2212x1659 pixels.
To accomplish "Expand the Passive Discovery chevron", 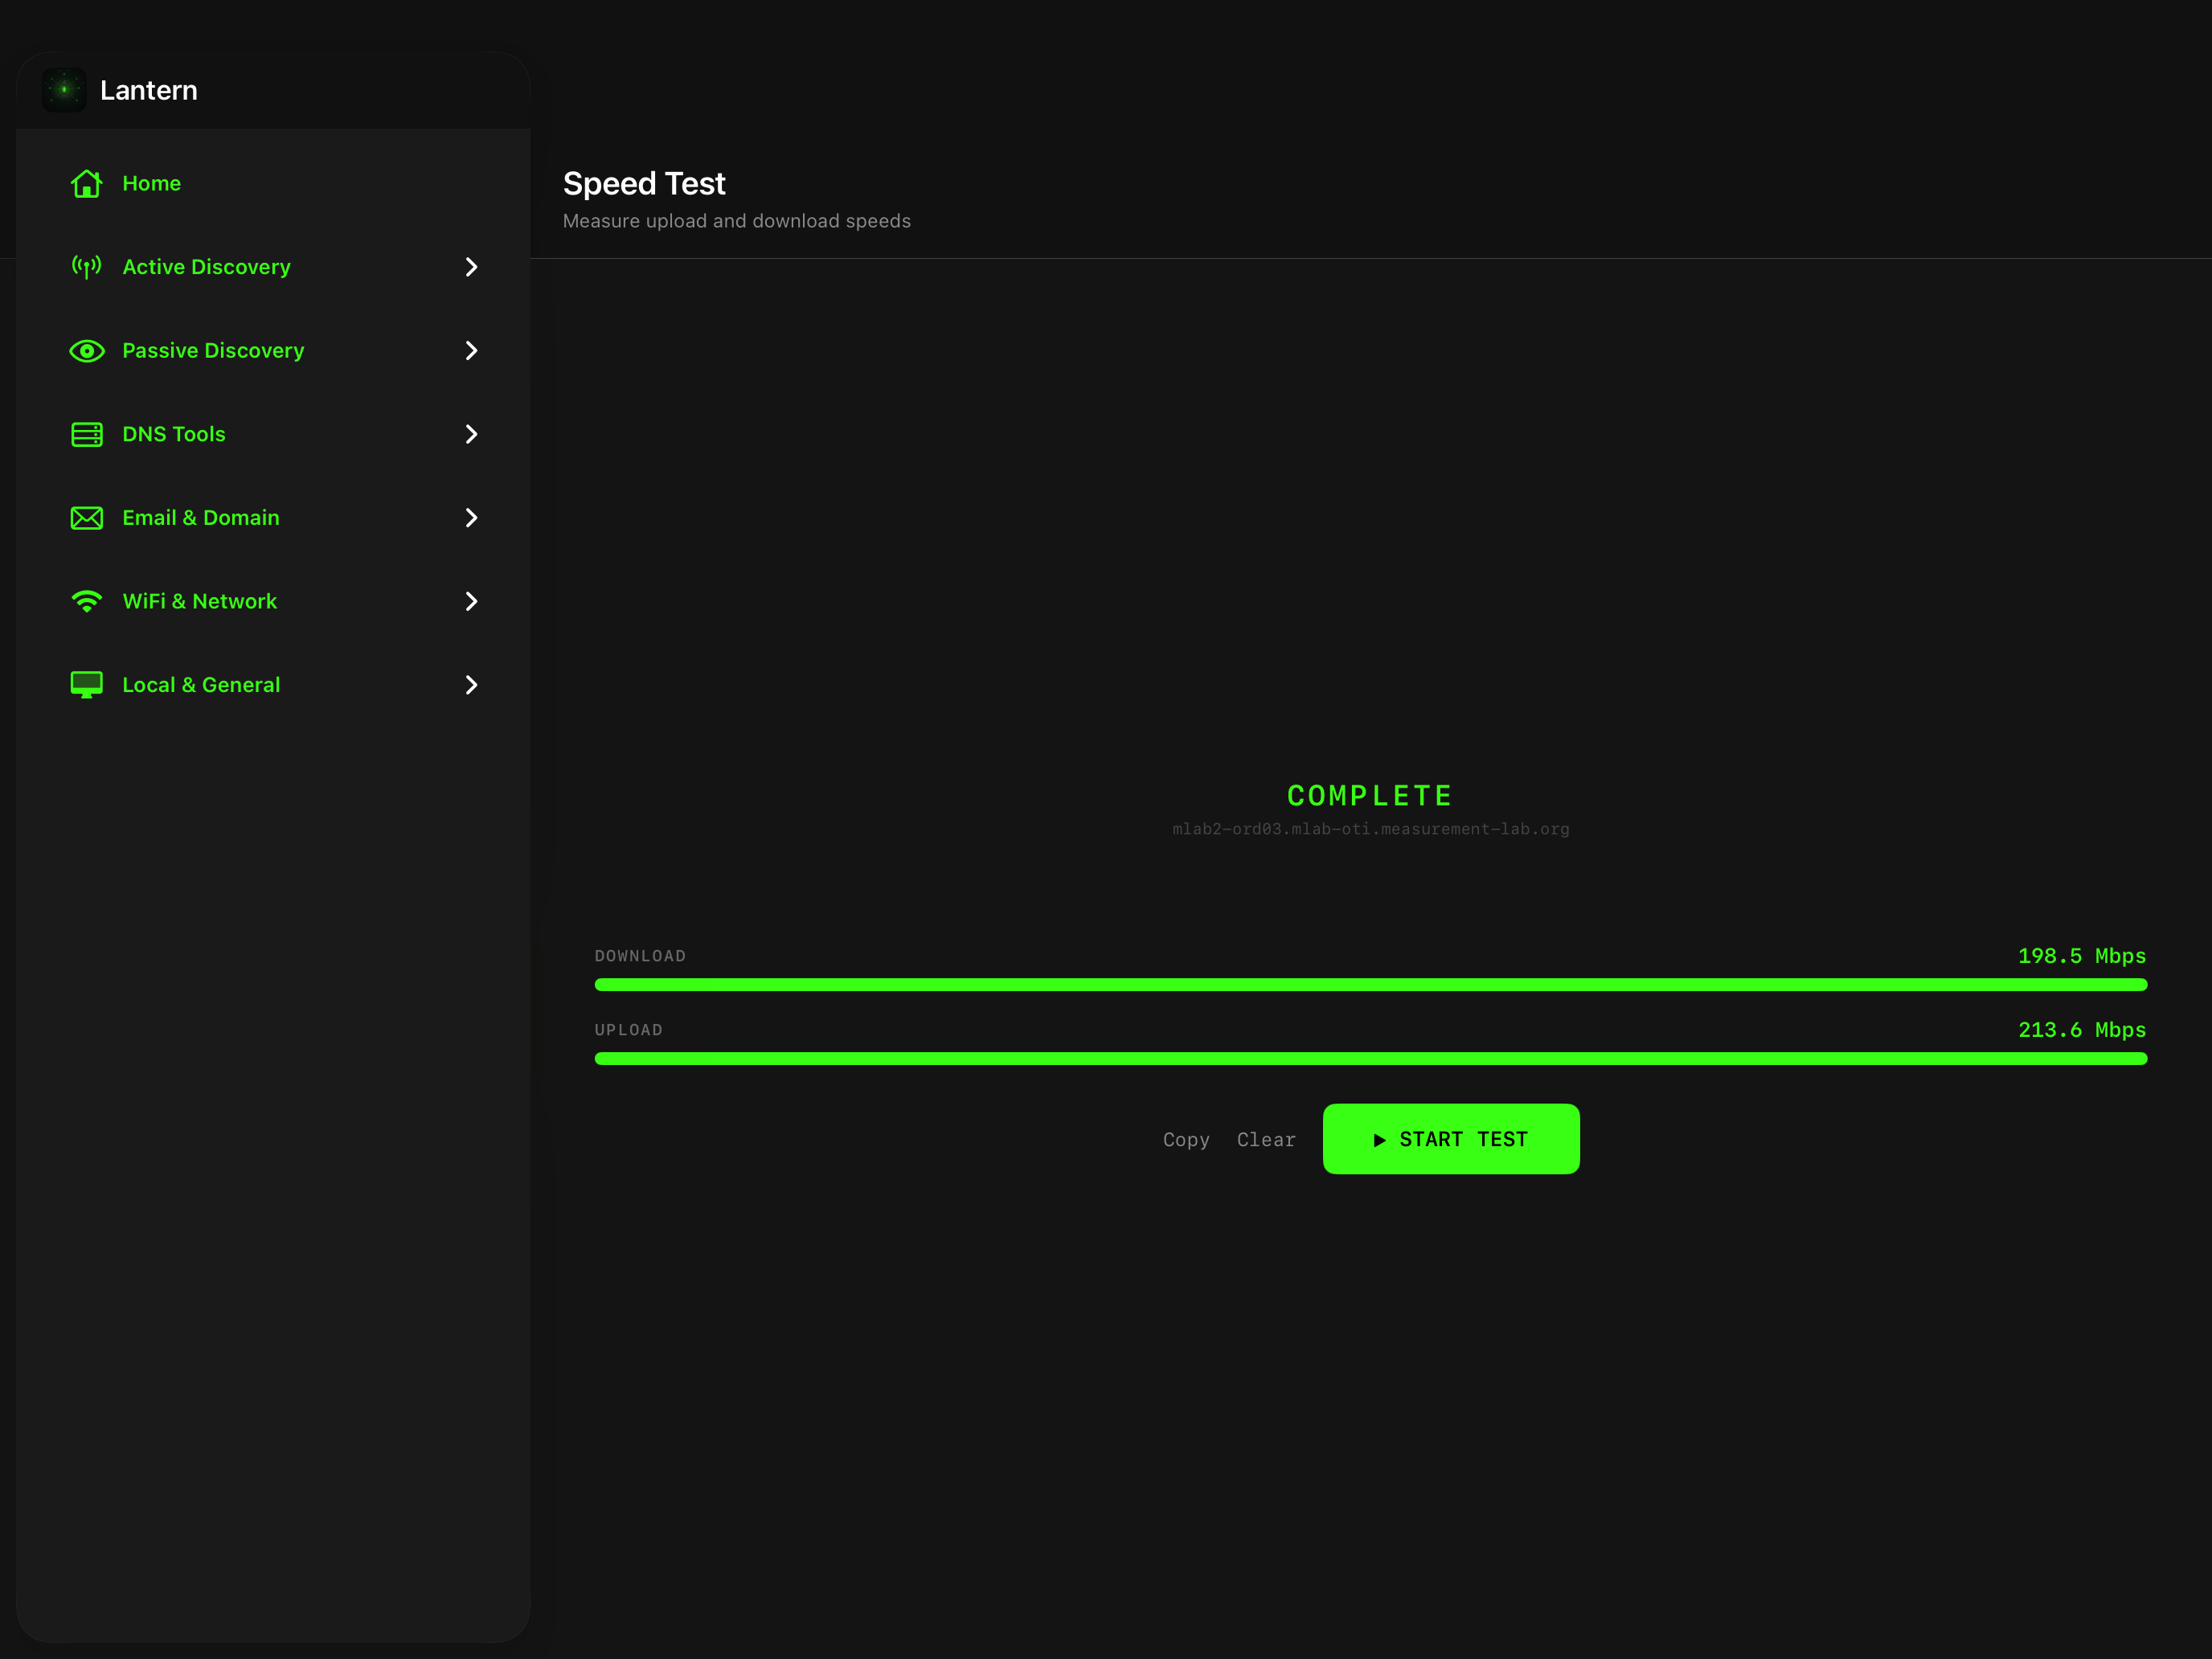I will click(x=471, y=351).
